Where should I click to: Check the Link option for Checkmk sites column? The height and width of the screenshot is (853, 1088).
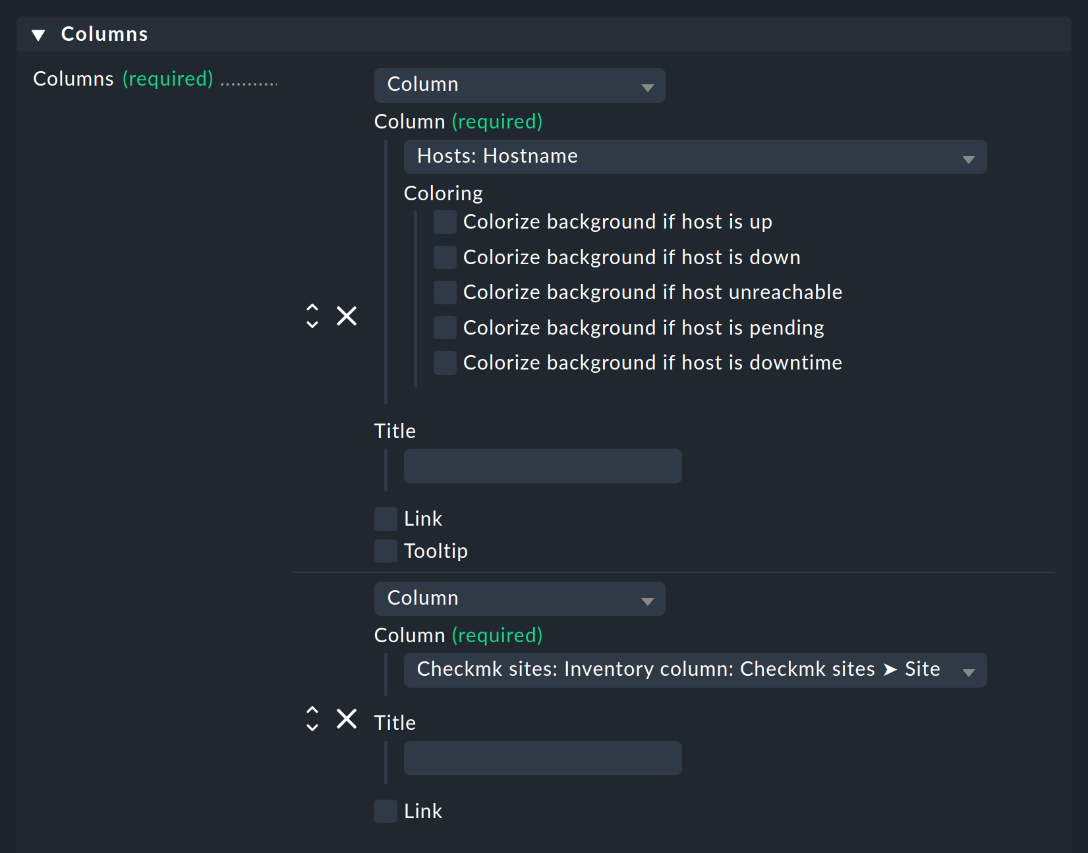[x=386, y=812]
